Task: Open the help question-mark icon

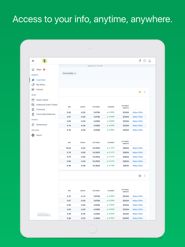Action: point(145,61)
